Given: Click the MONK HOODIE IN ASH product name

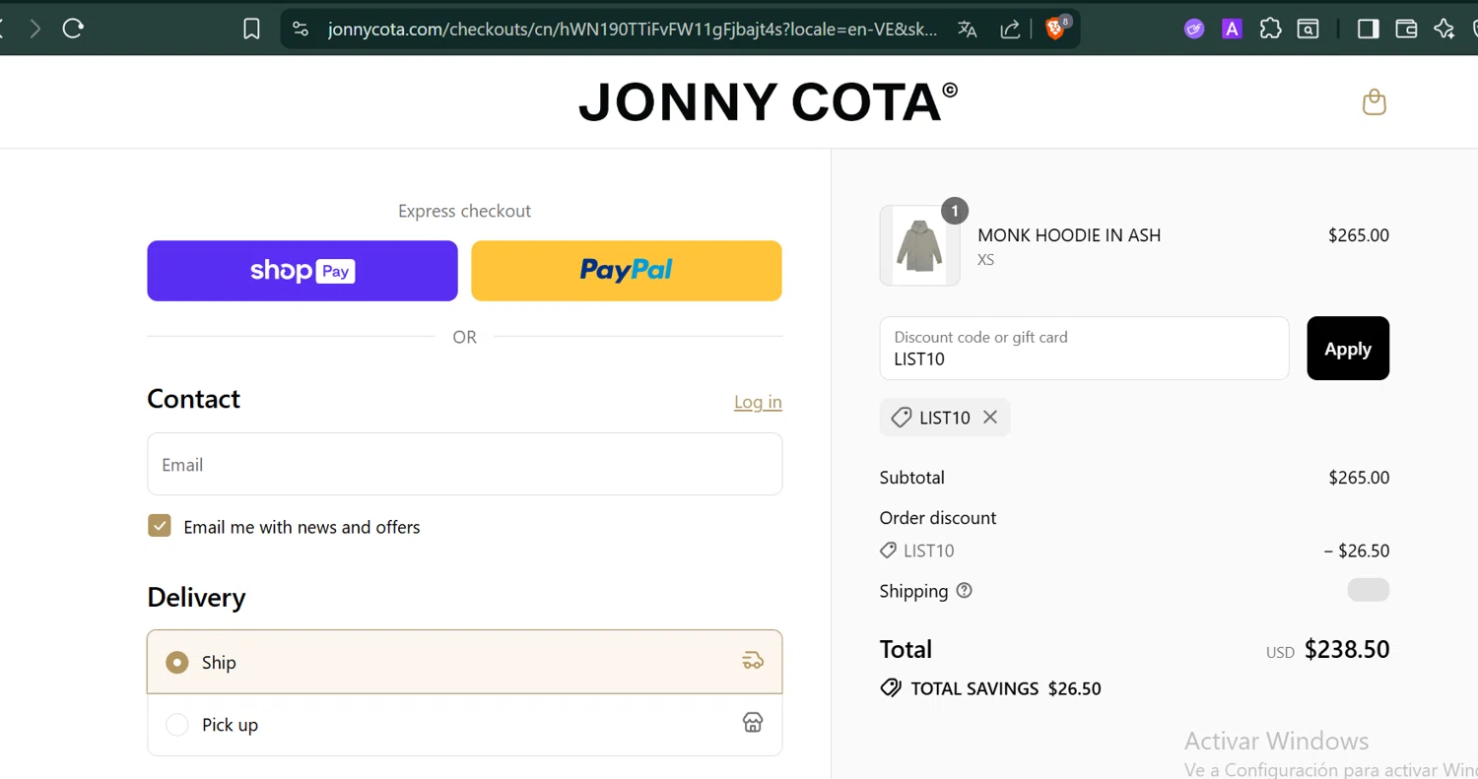Looking at the screenshot, I should coord(1069,235).
